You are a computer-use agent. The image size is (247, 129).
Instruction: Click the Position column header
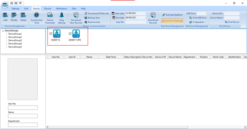[204, 57]
